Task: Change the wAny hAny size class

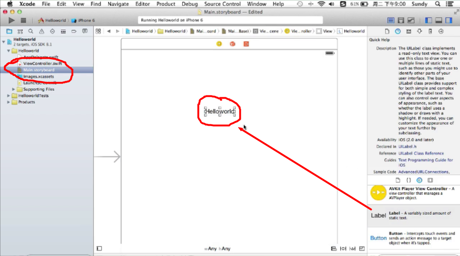Action: [x=217, y=248]
